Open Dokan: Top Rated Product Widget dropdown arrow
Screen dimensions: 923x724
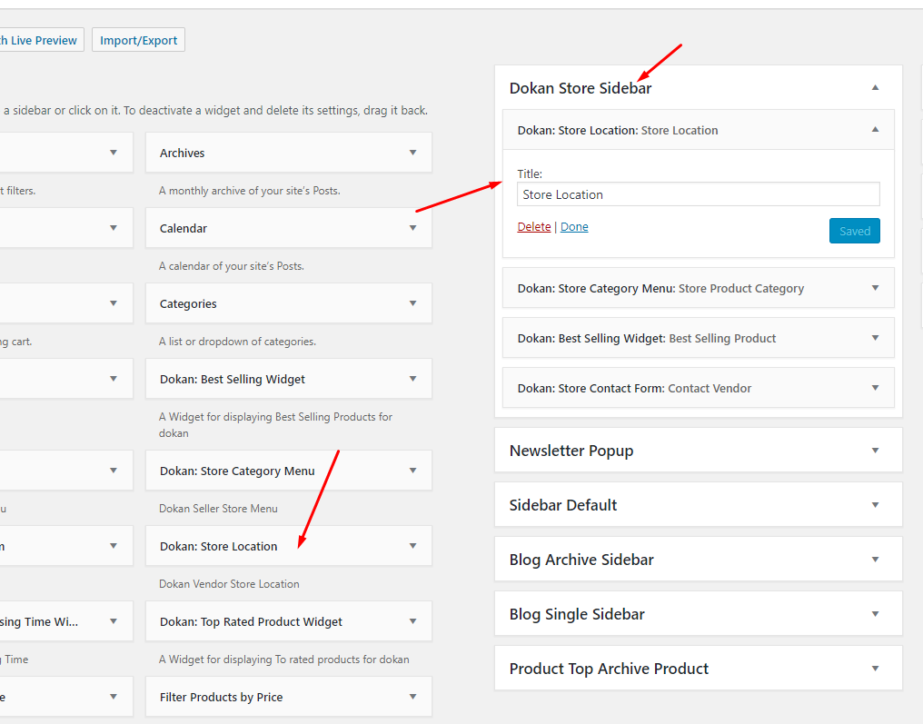[413, 621]
